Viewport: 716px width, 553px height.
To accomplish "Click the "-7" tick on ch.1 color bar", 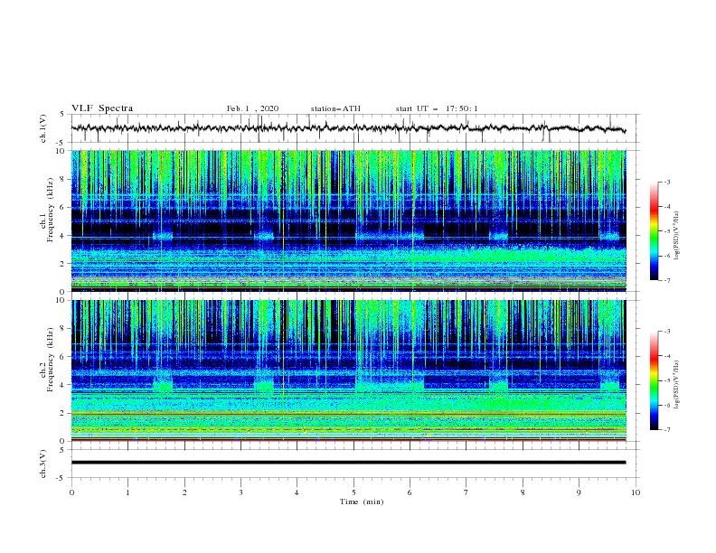I will (x=666, y=281).
